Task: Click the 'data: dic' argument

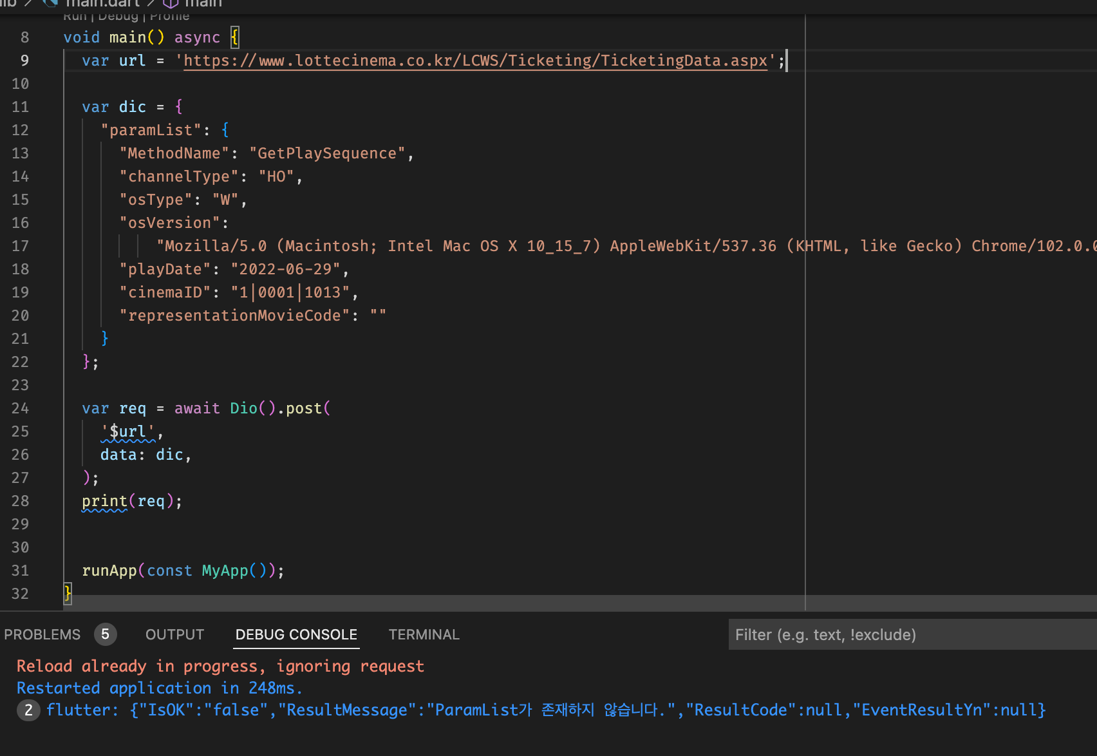Action: coord(142,455)
